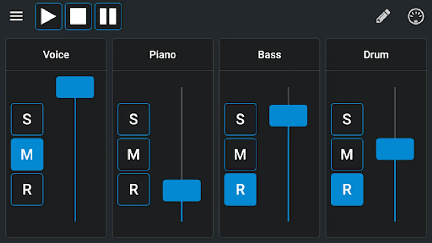Mute the Piano track
The width and height of the screenshot is (432, 243).
coord(134,154)
